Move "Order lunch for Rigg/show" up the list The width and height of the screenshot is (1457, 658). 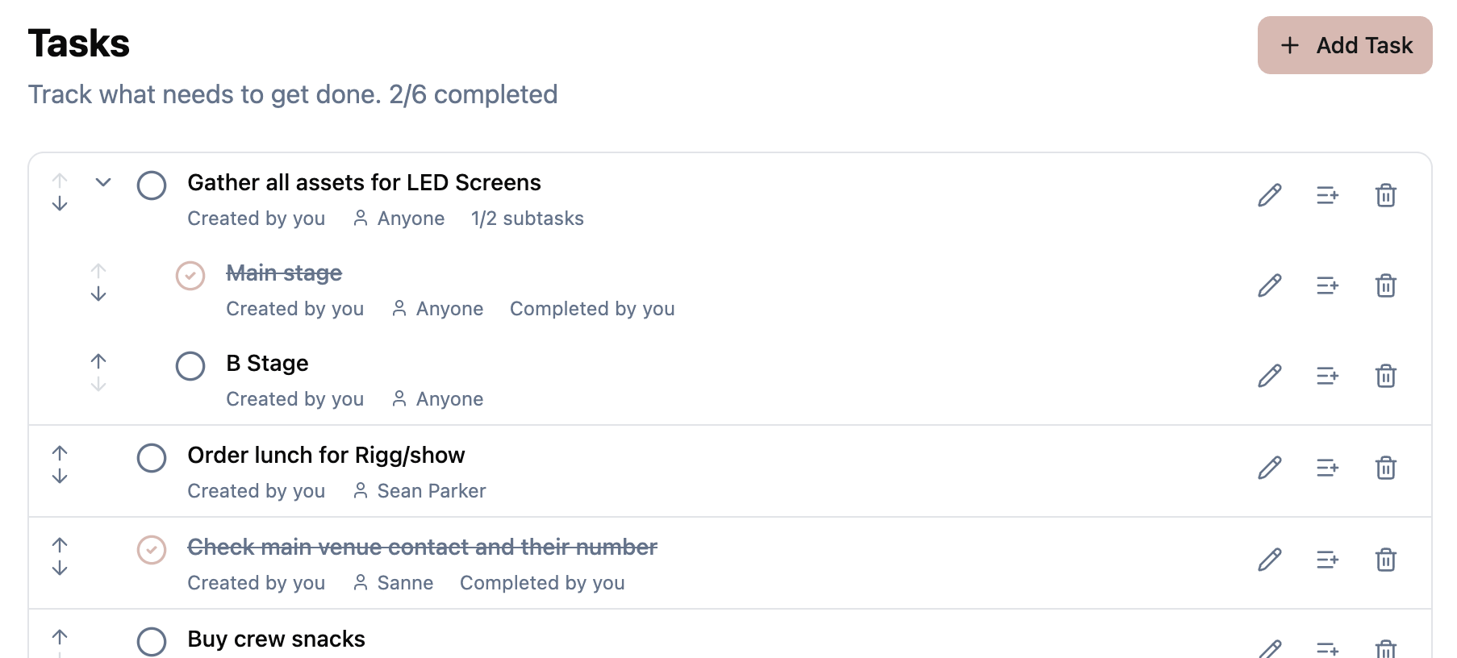point(60,452)
